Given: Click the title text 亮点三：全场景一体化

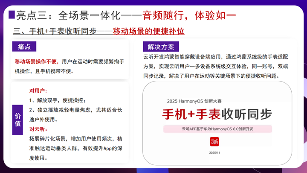Looking at the screenshot, I should [x=68, y=15].
